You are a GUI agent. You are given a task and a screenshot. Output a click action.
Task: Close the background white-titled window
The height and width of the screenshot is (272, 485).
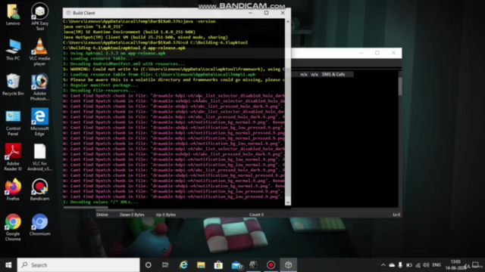393,53
